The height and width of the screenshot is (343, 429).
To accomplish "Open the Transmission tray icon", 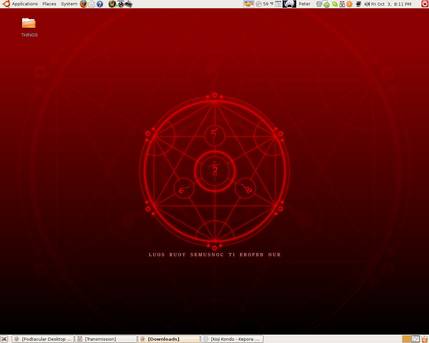I will coord(342,4).
